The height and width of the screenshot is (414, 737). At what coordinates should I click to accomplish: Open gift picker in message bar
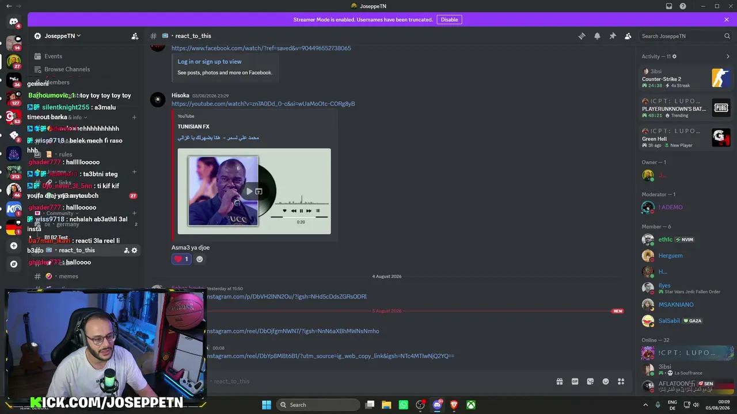click(559, 381)
